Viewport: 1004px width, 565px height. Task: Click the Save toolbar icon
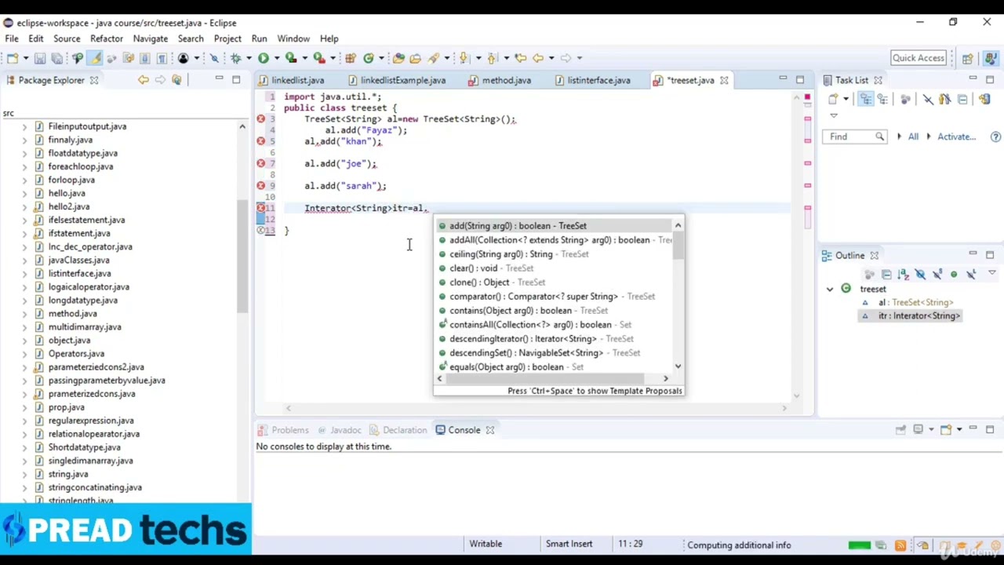[40, 58]
